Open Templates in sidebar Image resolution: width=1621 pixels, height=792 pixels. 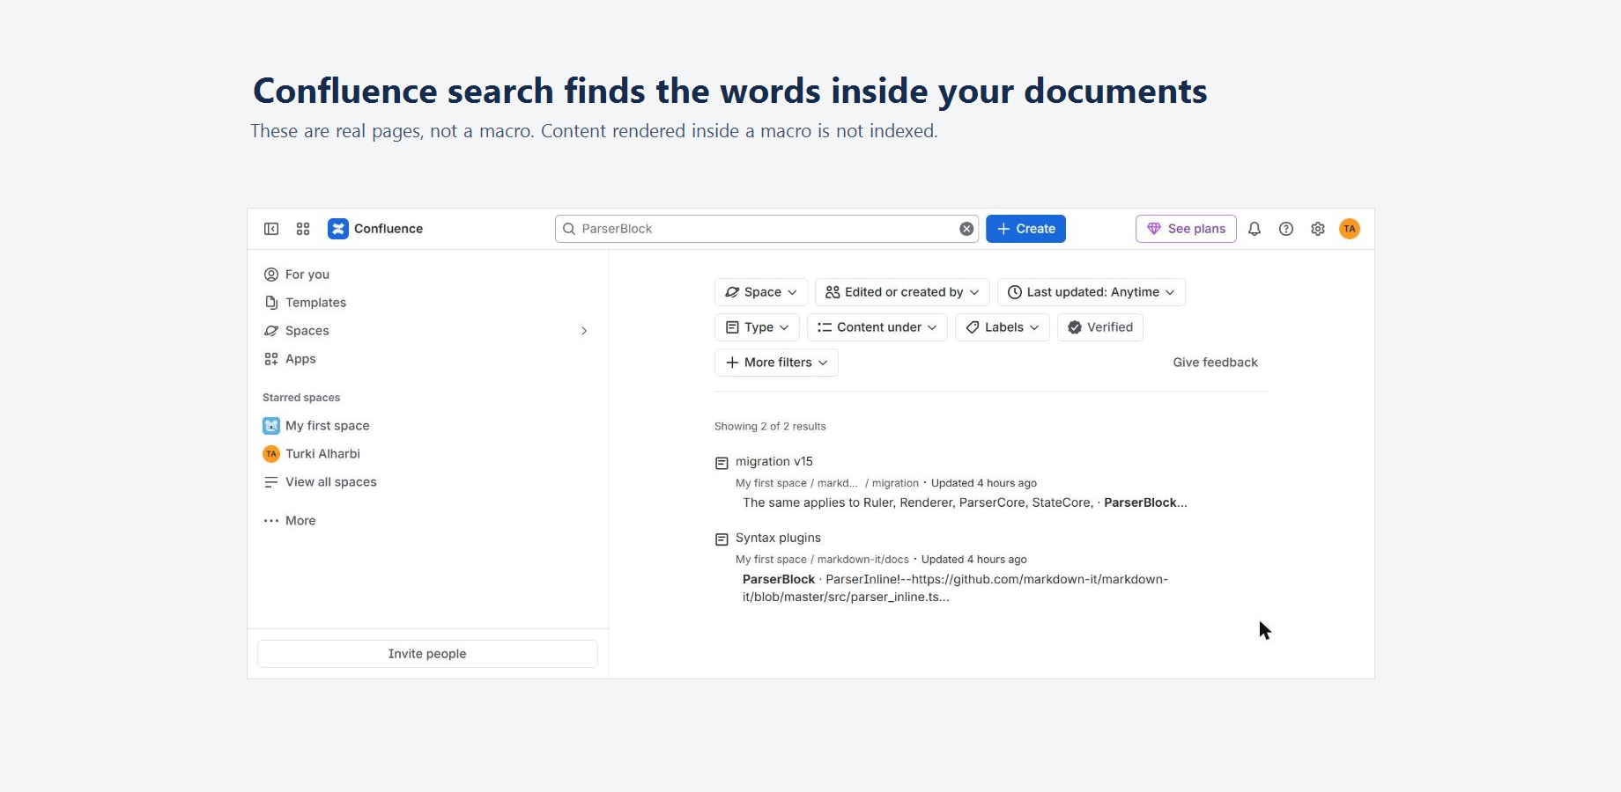tap(315, 303)
